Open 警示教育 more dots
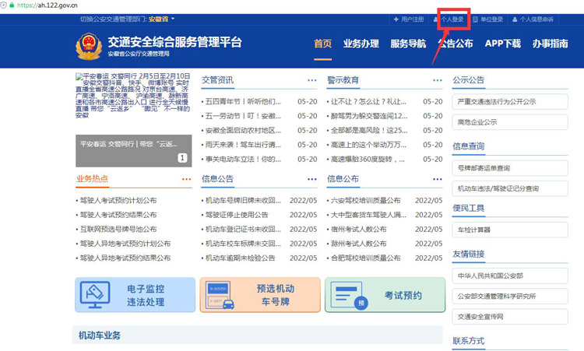 coord(438,80)
